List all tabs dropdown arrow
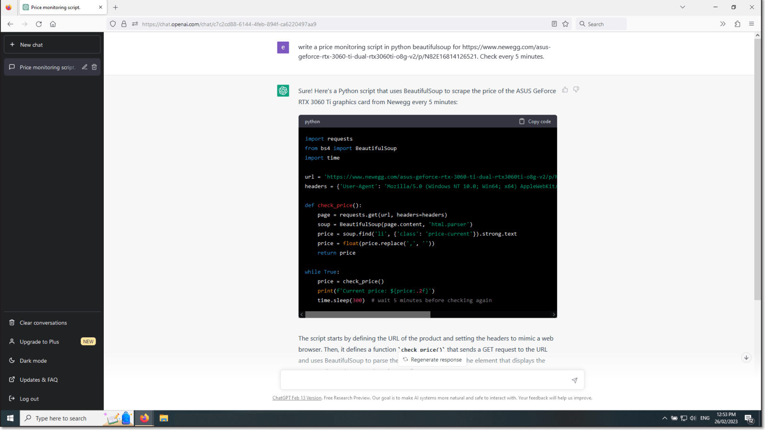This screenshot has height=430, width=765. 683,7
